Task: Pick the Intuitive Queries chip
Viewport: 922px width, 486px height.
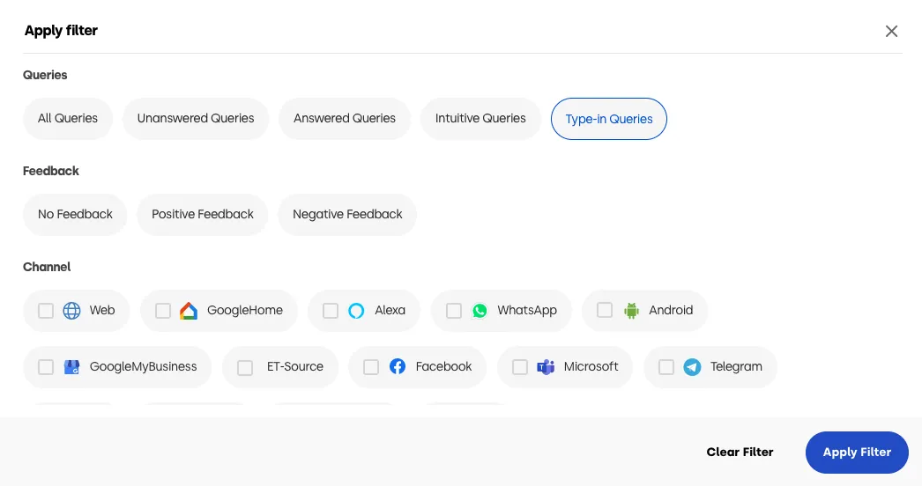Action: (480, 119)
